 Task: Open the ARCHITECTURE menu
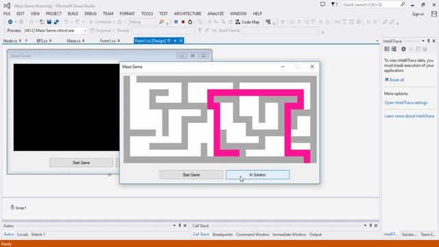(x=187, y=14)
